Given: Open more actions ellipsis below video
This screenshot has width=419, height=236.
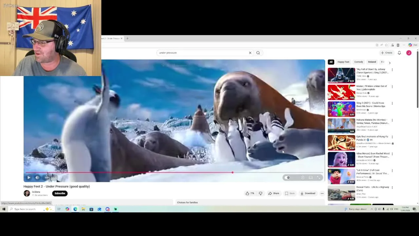Looking at the screenshot, I should click(322, 193).
